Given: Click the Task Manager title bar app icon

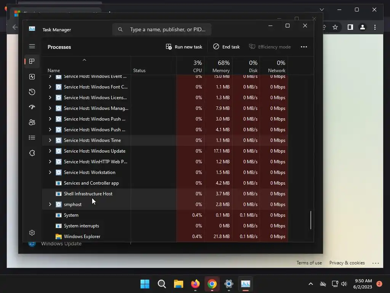Looking at the screenshot, I should 32,29.
